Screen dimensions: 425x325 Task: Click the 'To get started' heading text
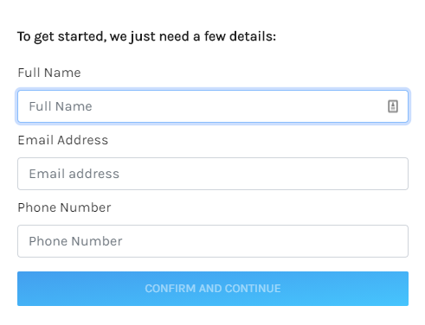coord(146,36)
